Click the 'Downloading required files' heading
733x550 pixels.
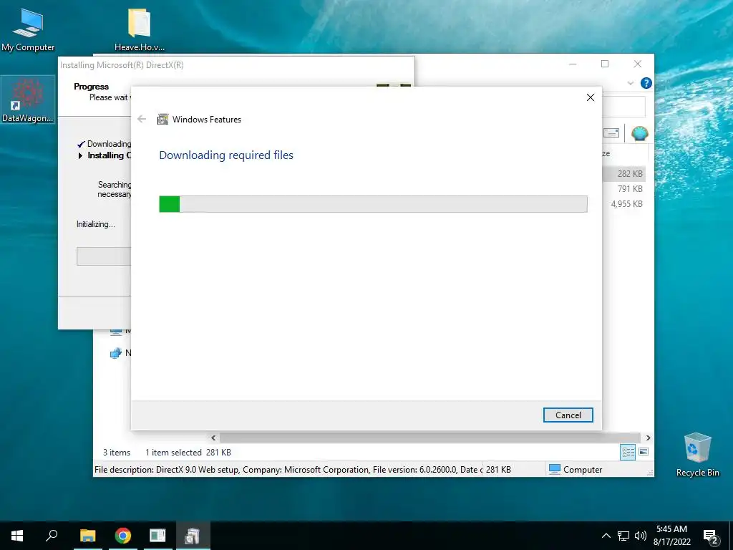pos(226,155)
